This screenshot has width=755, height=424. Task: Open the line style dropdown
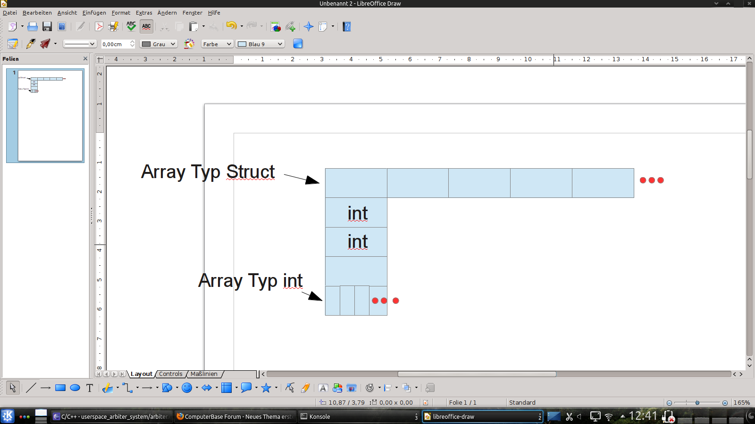80,44
